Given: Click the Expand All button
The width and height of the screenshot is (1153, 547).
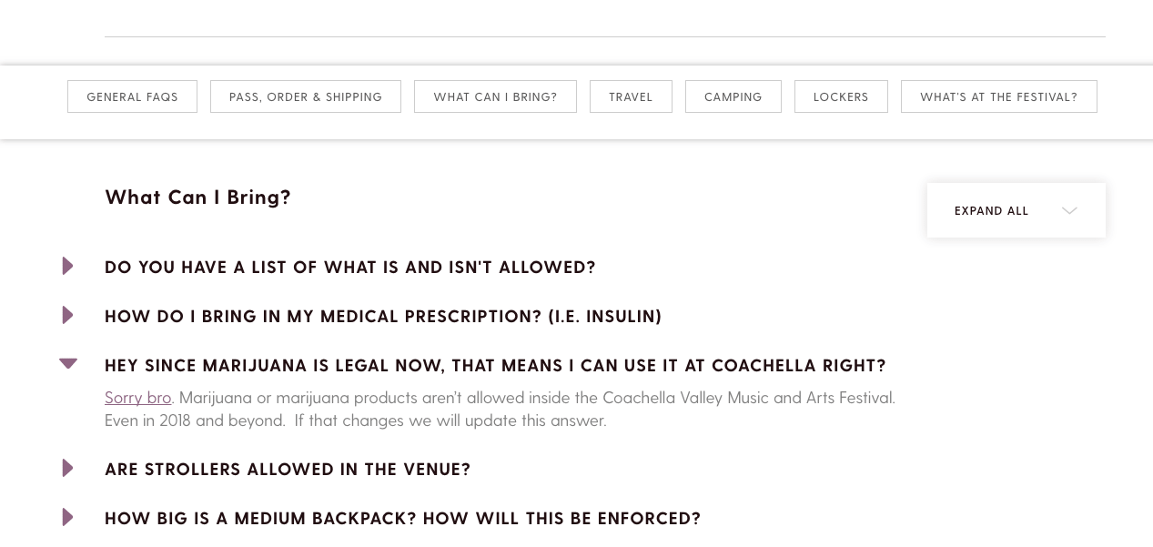Looking at the screenshot, I should (1016, 210).
